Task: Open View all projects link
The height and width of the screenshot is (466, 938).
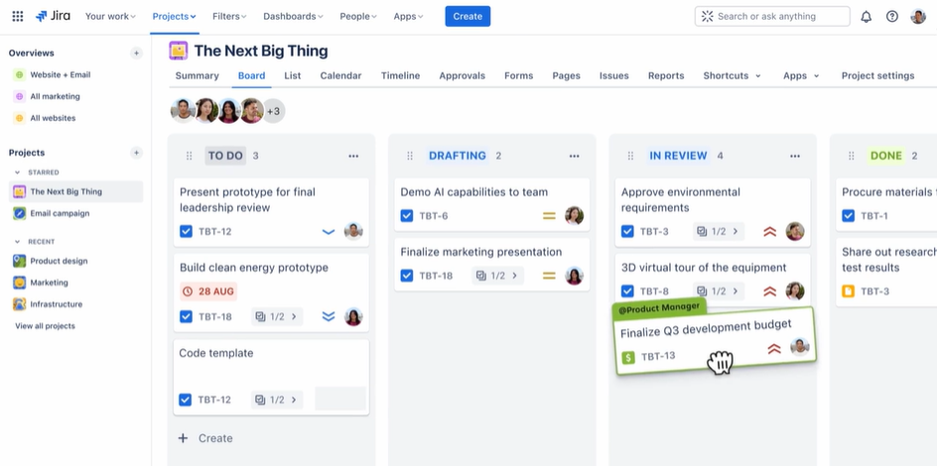Action: click(45, 326)
